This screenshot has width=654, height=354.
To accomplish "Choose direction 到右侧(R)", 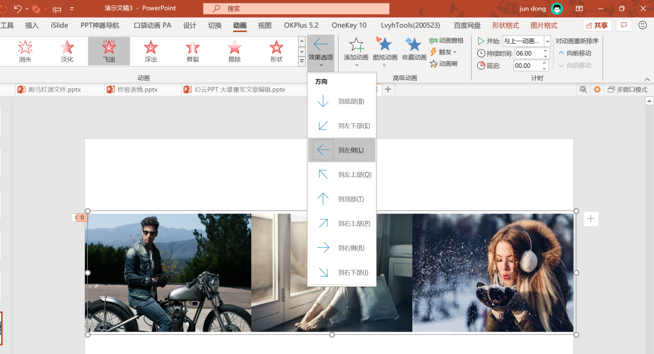I will pyautogui.click(x=342, y=248).
